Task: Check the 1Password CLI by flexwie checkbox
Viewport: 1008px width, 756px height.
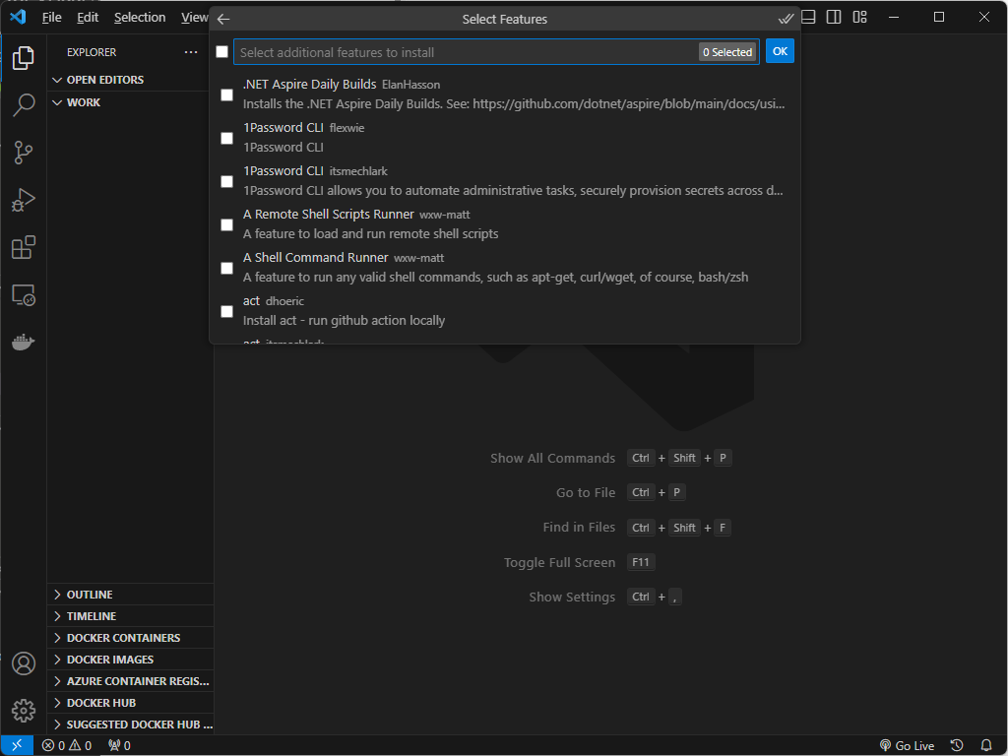Action: [227, 138]
